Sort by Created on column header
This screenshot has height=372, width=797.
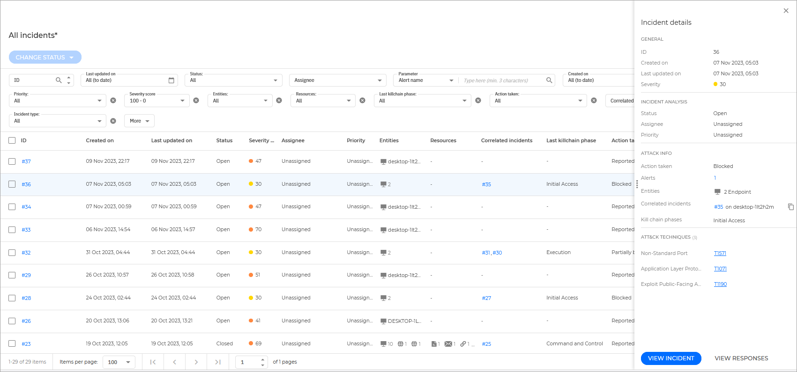100,140
